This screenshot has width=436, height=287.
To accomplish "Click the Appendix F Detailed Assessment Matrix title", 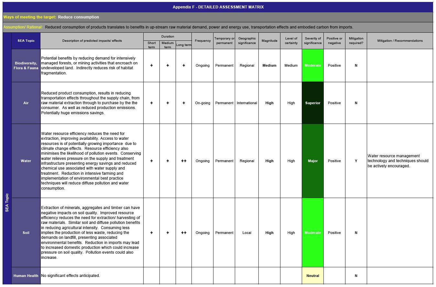I will click(x=218, y=7).
